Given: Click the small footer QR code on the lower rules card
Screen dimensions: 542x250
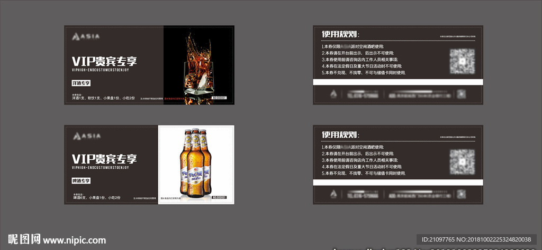Looking at the screenshot, I should pos(461,194).
